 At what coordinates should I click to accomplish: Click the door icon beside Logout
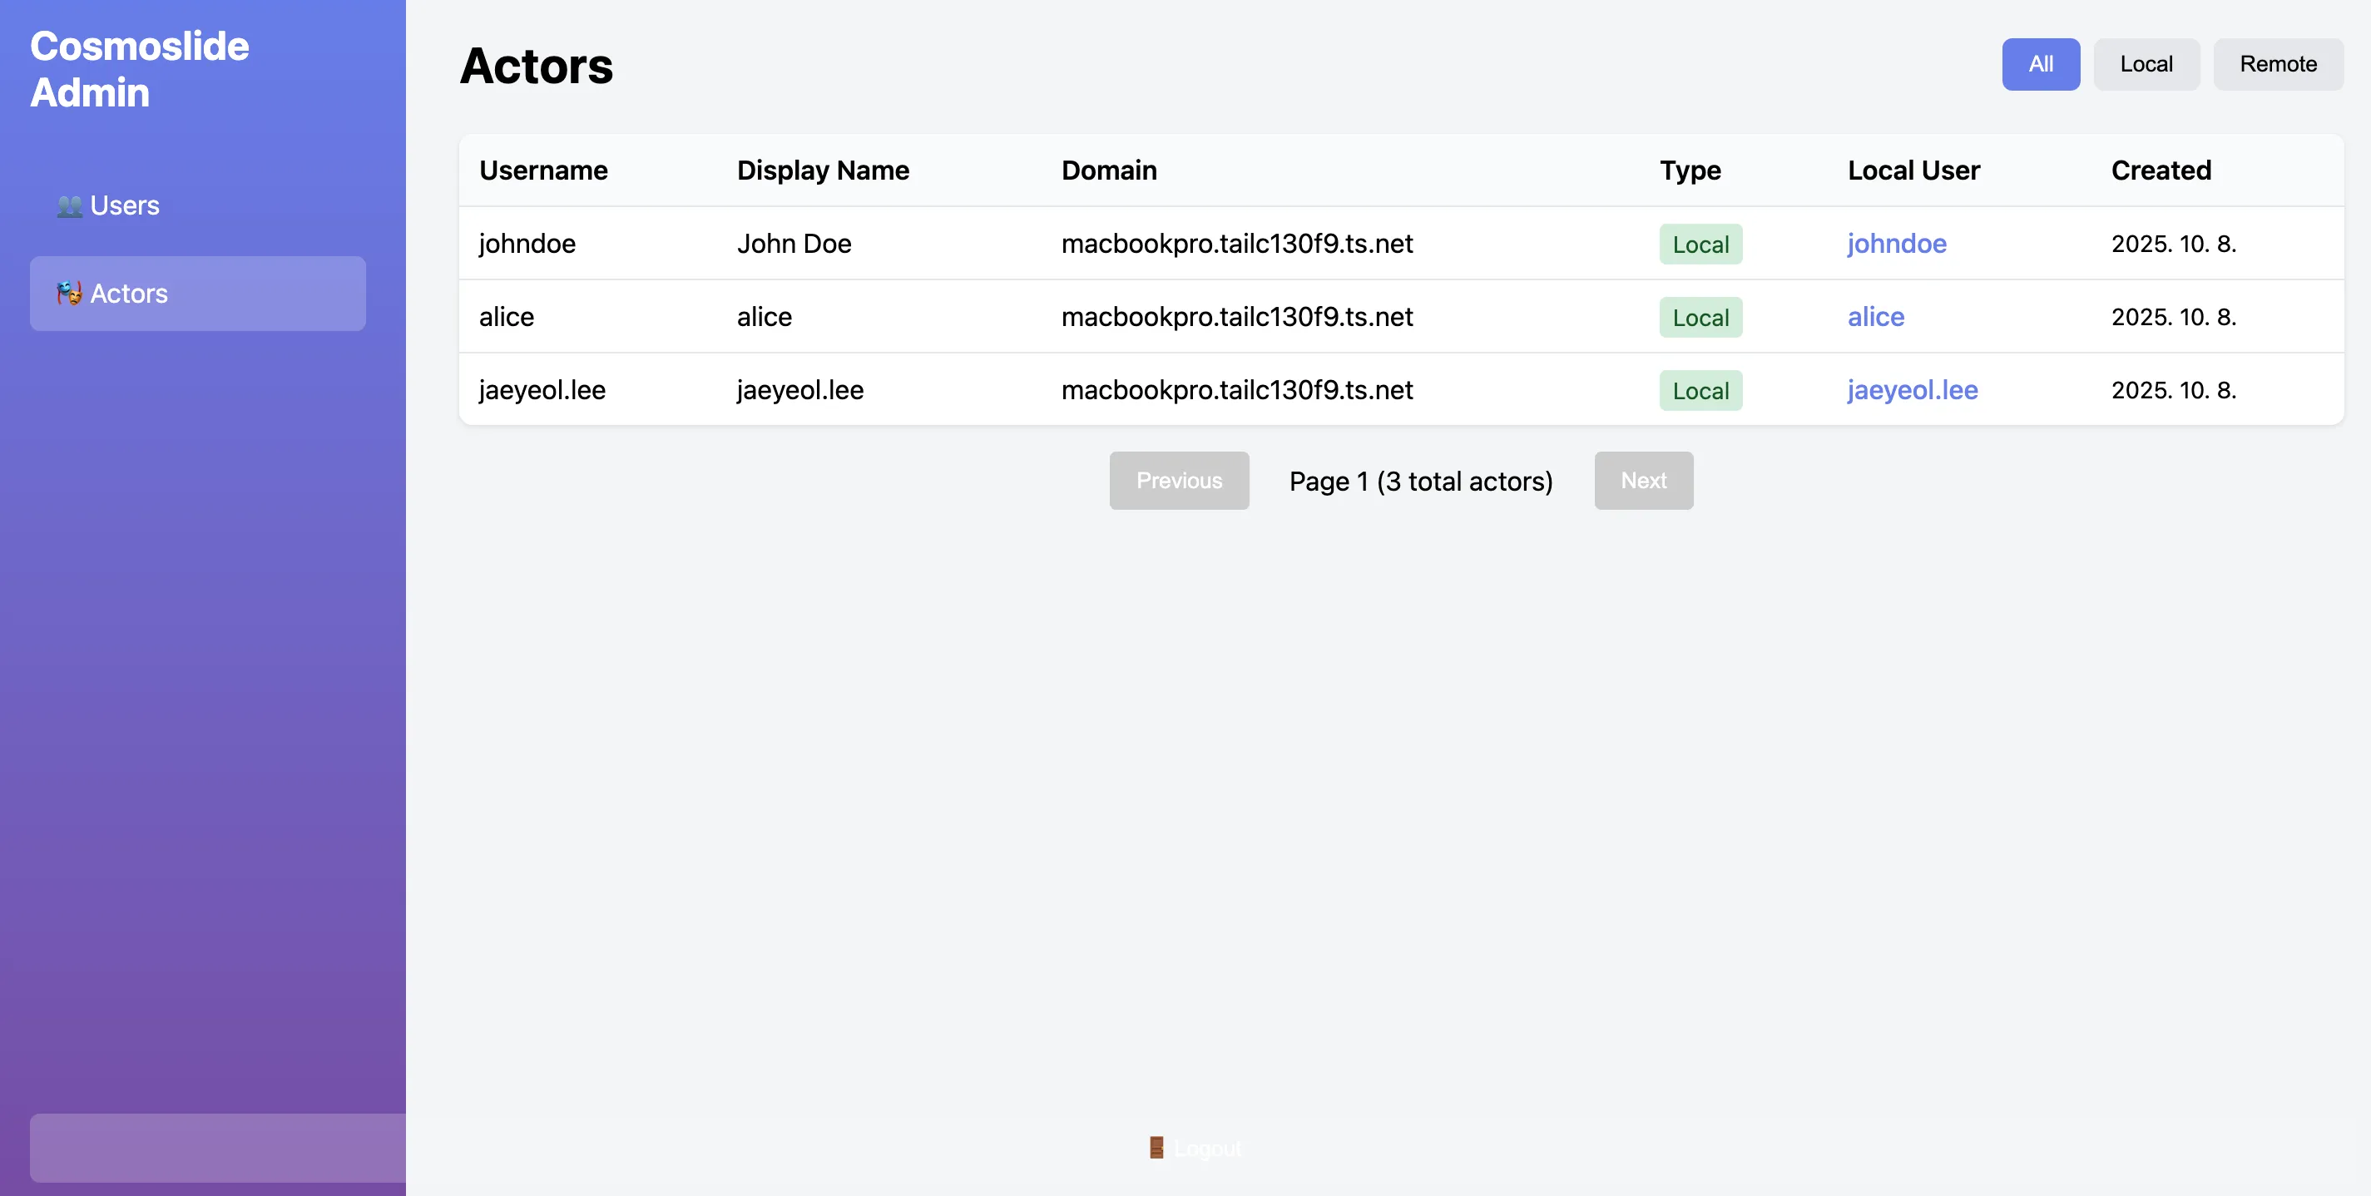click(x=1156, y=1147)
